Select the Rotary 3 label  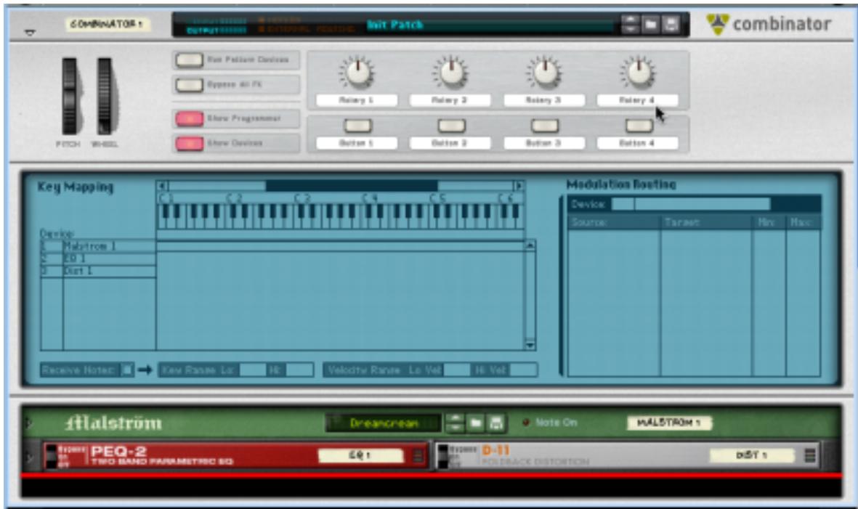pyautogui.click(x=544, y=101)
